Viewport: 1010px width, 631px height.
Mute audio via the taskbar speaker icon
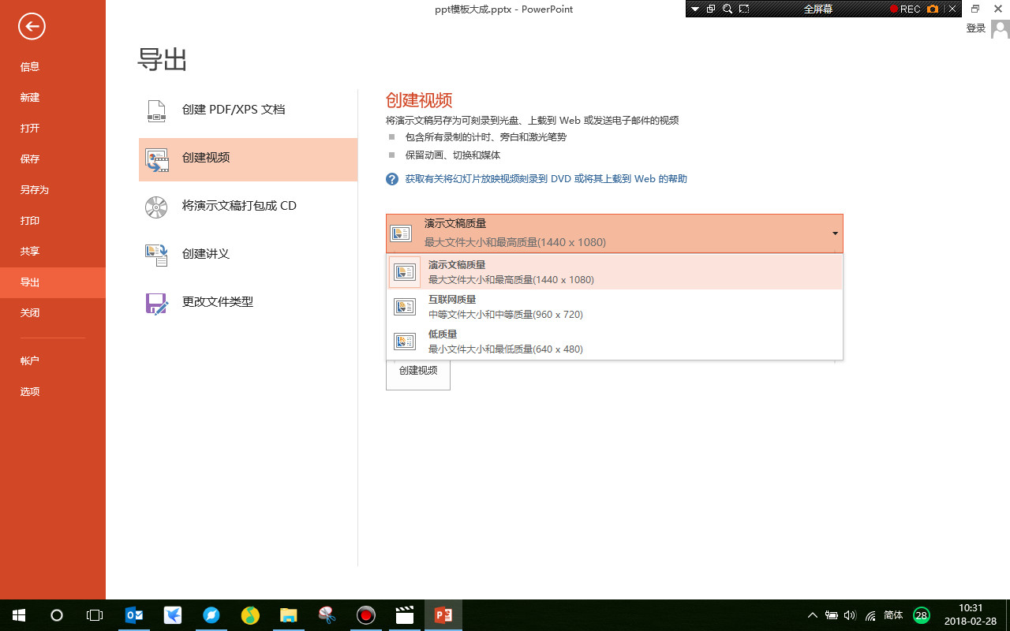pos(849,615)
